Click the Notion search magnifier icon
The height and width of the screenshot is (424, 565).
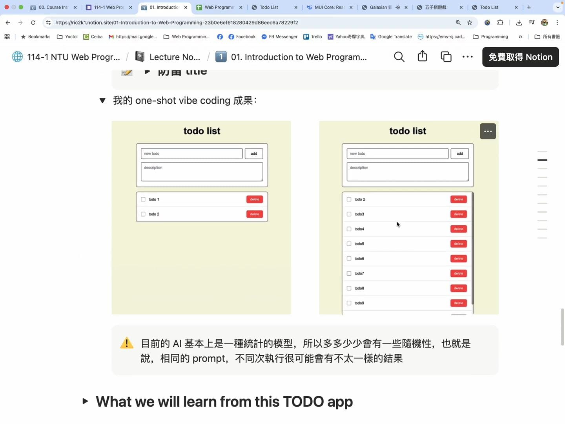pyautogui.click(x=399, y=57)
